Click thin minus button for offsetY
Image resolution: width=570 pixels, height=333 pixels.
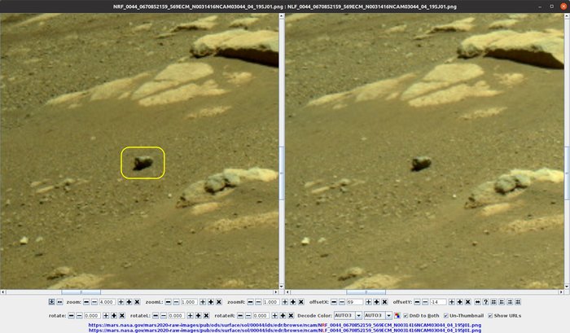(425, 302)
